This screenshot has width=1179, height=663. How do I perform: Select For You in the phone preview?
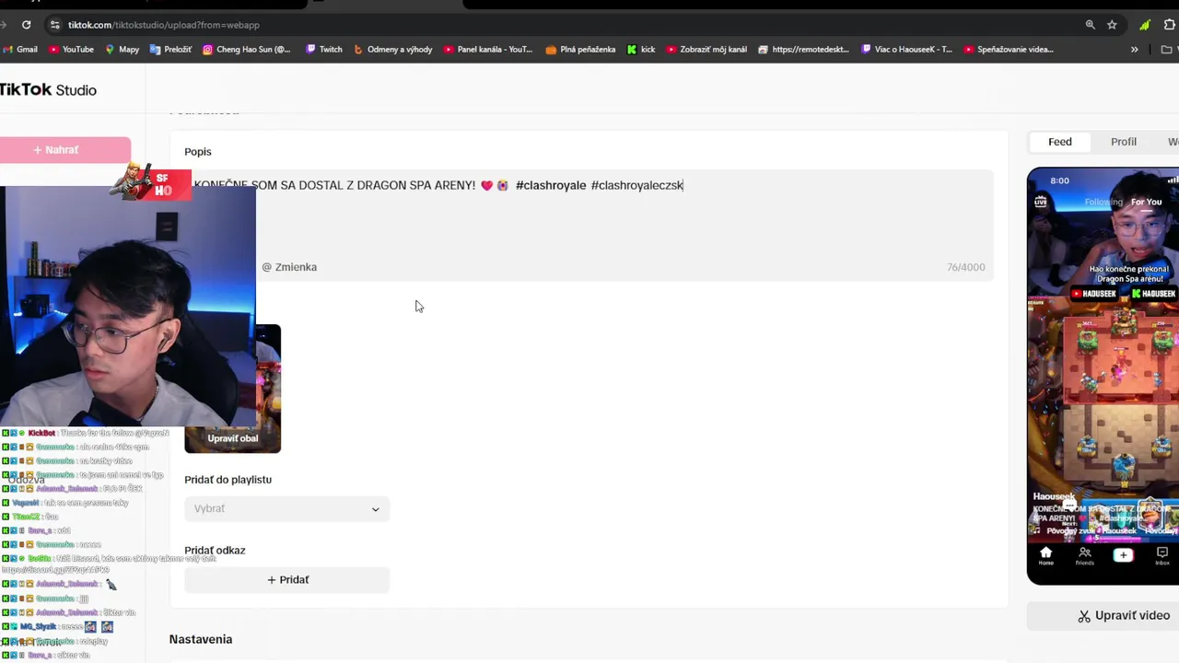[1147, 202]
